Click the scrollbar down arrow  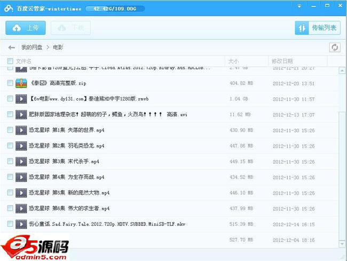tap(342, 244)
